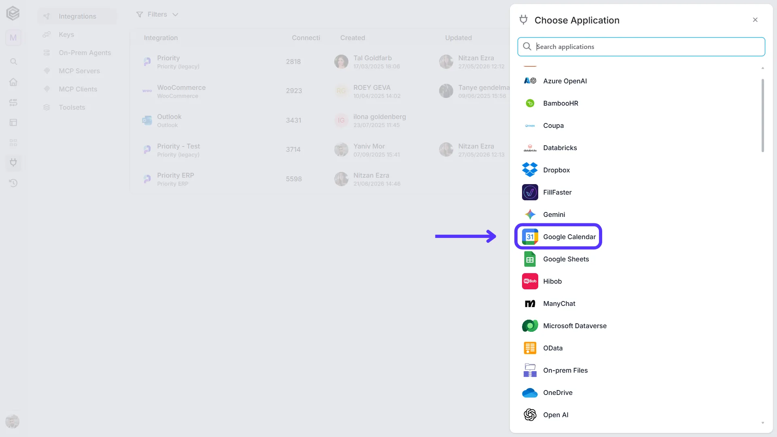This screenshot has width=777, height=437.
Task: Click the workspace M avatar in sidebar
Action: (x=13, y=38)
